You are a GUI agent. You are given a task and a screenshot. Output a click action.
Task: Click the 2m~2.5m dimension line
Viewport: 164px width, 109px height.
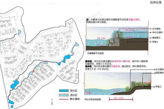[x=121, y=99]
